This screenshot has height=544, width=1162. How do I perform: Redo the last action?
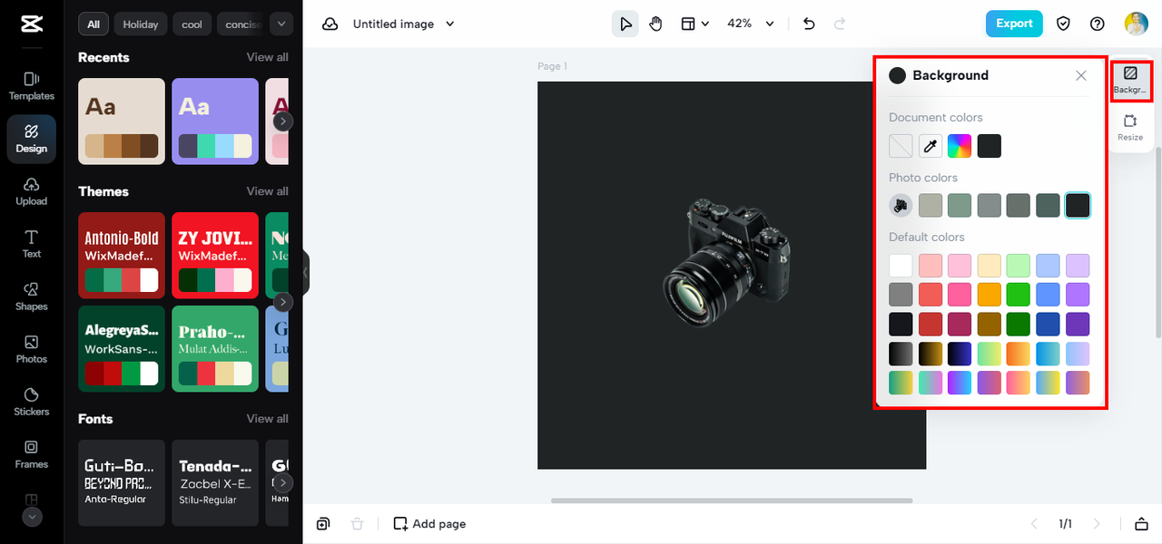840,24
